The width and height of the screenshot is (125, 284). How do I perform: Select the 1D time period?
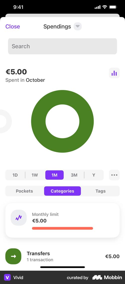coord(15,175)
